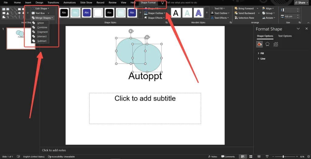
Task: Click the zoom slider handle
Action: [x=283, y=157]
